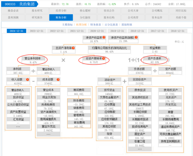Click the 净利润 387.6亿 box

pos(18,71)
